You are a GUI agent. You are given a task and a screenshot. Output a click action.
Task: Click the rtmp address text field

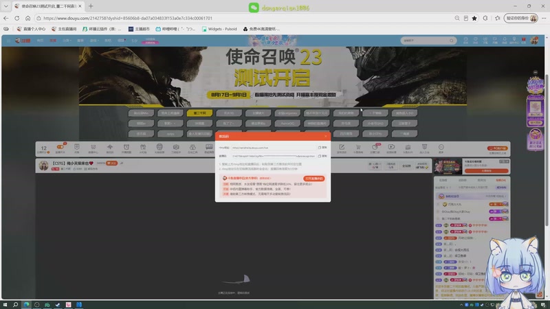pos(274,148)
